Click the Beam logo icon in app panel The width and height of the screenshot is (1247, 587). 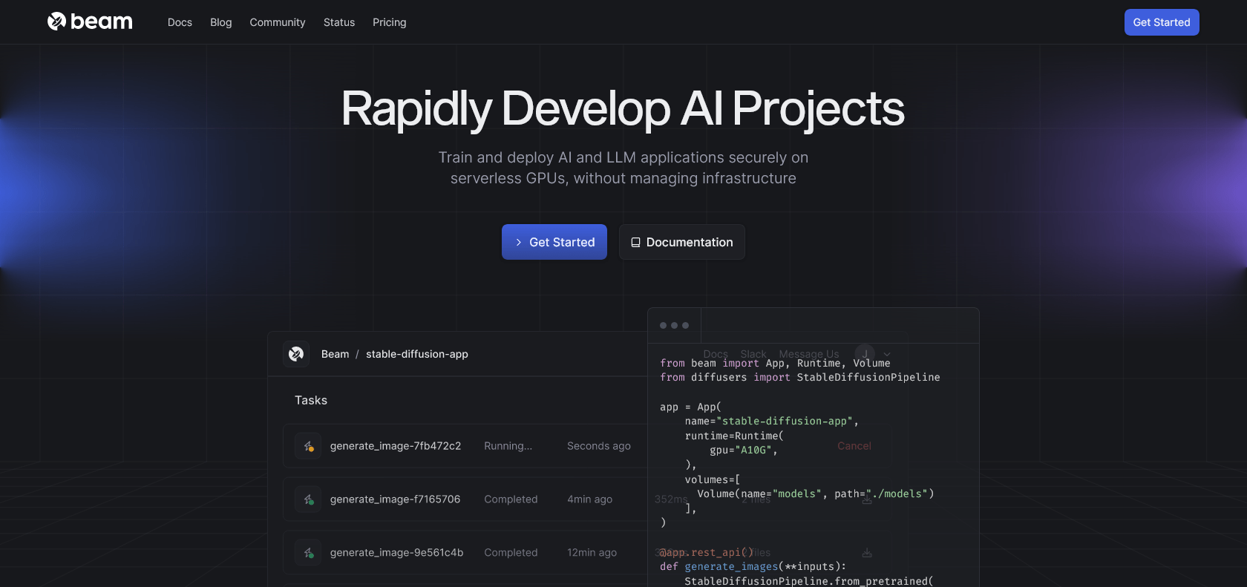[x=296, y=354]
